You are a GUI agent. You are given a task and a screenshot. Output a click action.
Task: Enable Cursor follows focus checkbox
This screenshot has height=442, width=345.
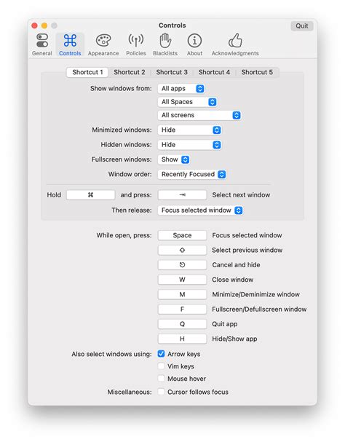click(162, 392)
